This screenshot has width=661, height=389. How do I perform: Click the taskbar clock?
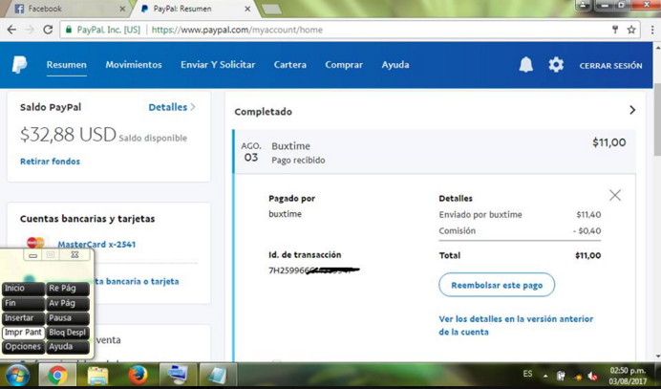(628, 376)
